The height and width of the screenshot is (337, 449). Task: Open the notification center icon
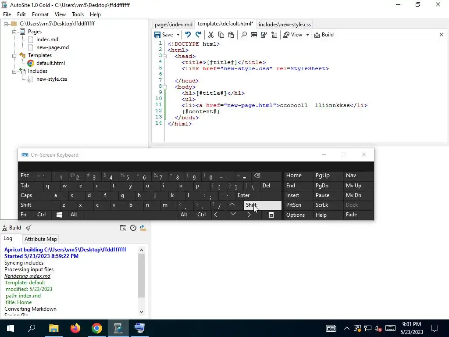click(435, 328)
